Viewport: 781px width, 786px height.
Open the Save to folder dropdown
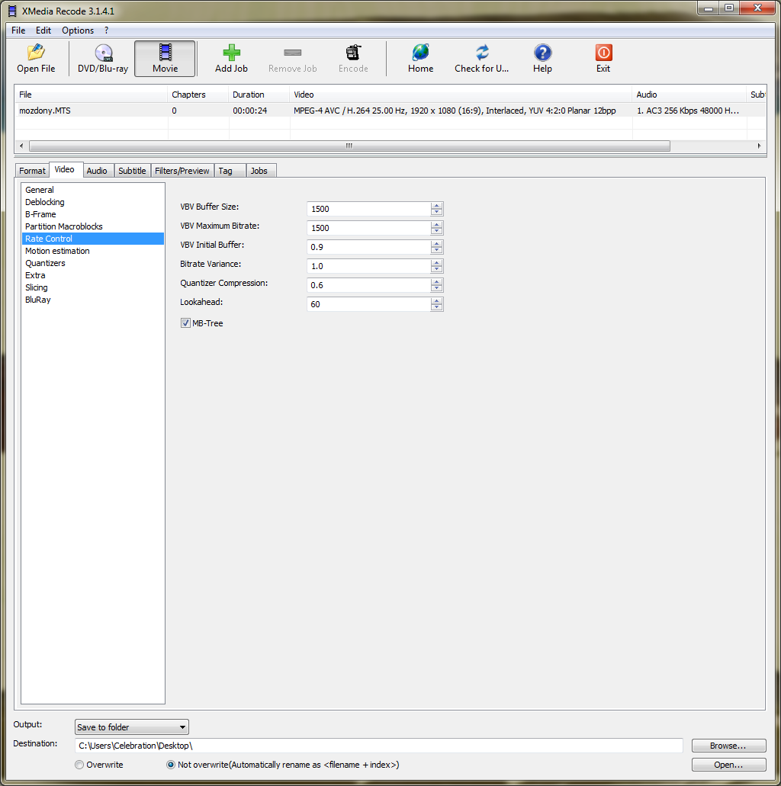131,727
